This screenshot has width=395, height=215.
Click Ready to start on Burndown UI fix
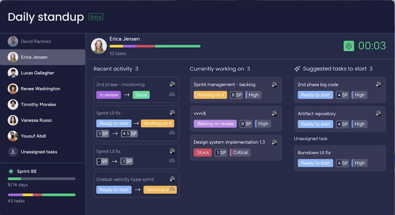pyautogui.click(x=315, y=163)
